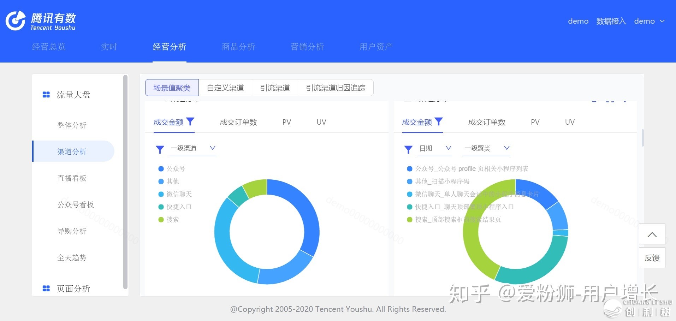
Task: Toggle the 微信聊天 legend item off
Action: pyautogui.click(x=175, y=194)
